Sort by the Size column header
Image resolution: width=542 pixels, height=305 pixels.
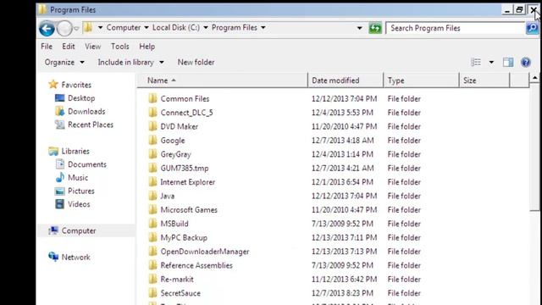pyautogui.click(x=484, y=80)
